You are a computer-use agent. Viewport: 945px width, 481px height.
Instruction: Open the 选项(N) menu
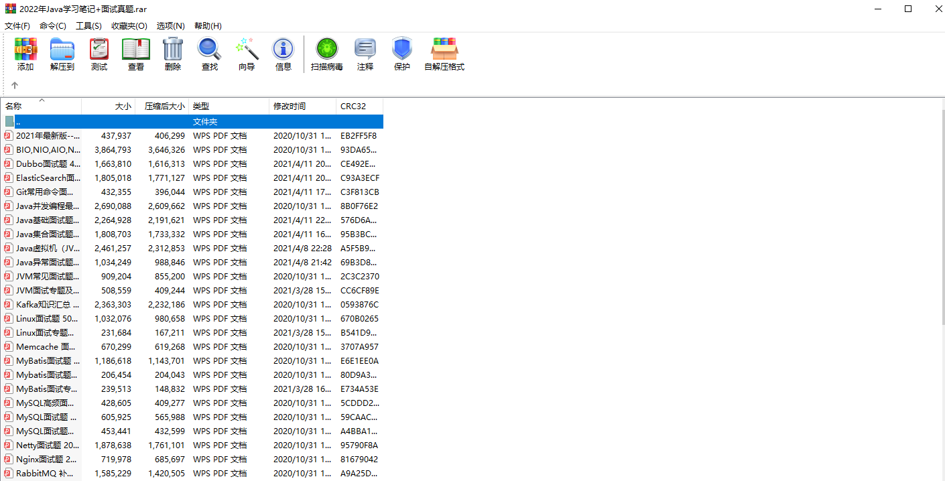click(x=171, y=25)
